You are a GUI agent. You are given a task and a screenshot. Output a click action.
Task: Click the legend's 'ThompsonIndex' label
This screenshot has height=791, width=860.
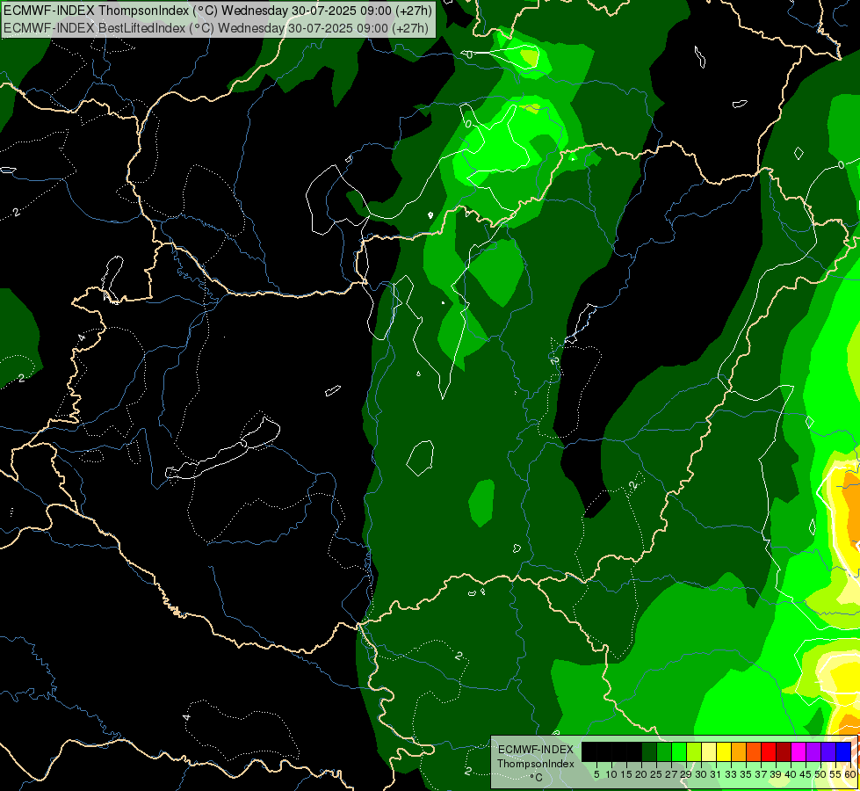[x=536, y=764]
